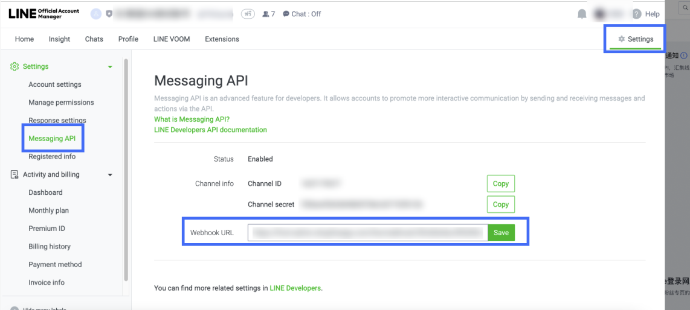The width and height of the screenshot is (690, 310).
Task: Open LINE Developers API documentation link
Action: pyautogui.click(x=210, y=130)
